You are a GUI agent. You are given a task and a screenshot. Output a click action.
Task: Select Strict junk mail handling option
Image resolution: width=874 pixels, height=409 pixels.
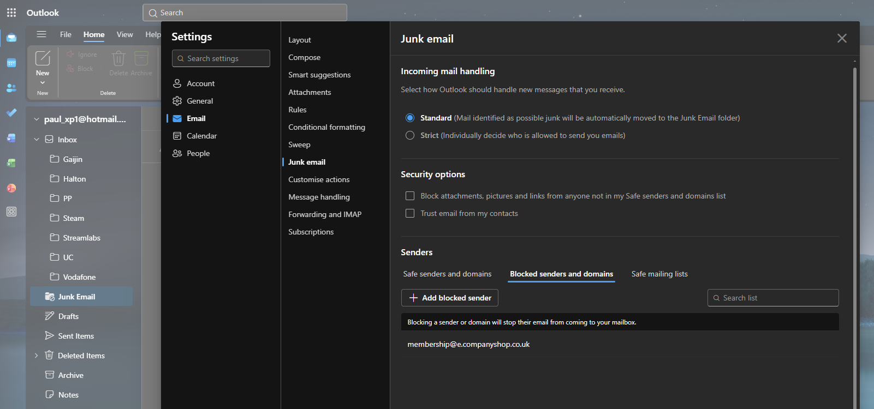point(410,135)
